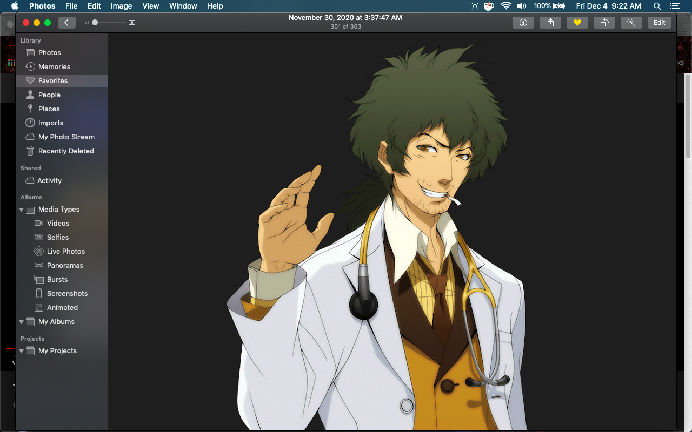Screen dimensions: 692x432
Task: Click the date and time display
Action: click(x=609, y=6)
